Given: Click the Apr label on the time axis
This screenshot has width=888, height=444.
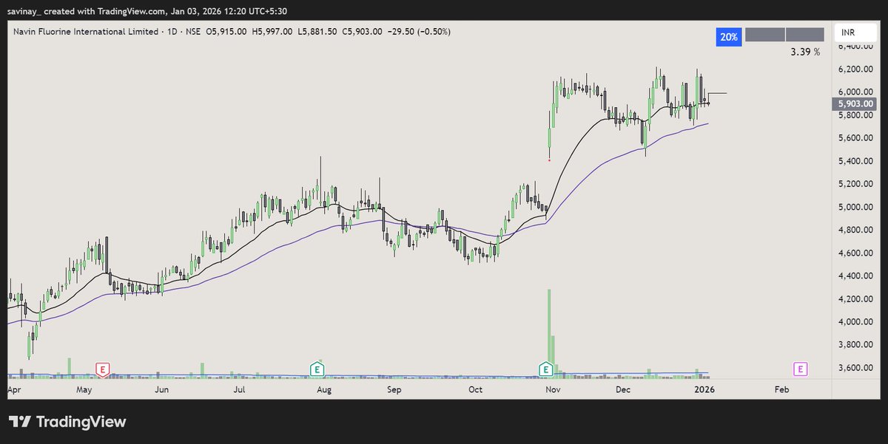Looking at the screenshot, I should tap(15, 389).
